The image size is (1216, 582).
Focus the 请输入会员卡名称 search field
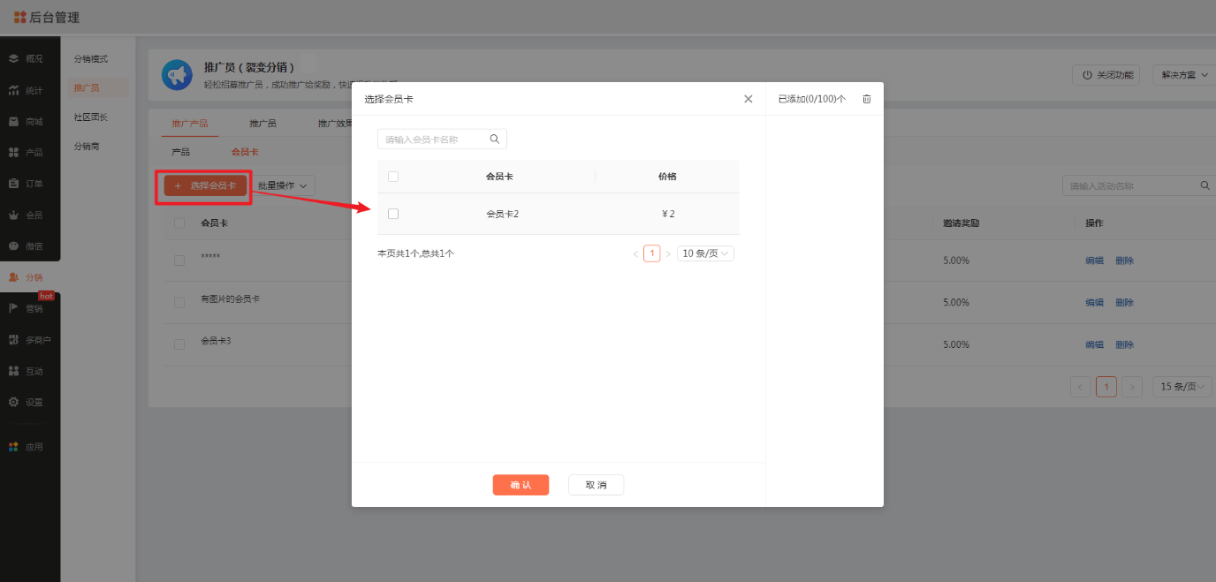(433, 140)
